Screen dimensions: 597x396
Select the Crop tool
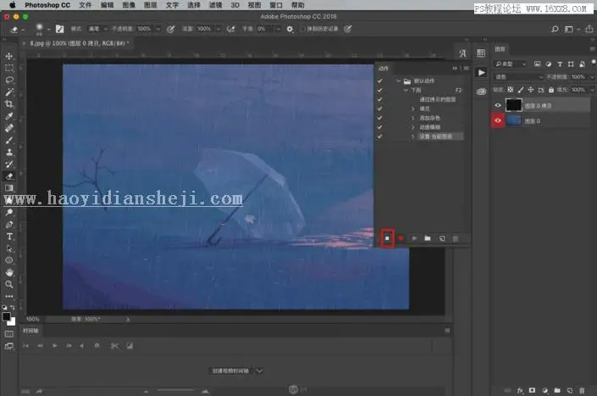tap(9, 103)
